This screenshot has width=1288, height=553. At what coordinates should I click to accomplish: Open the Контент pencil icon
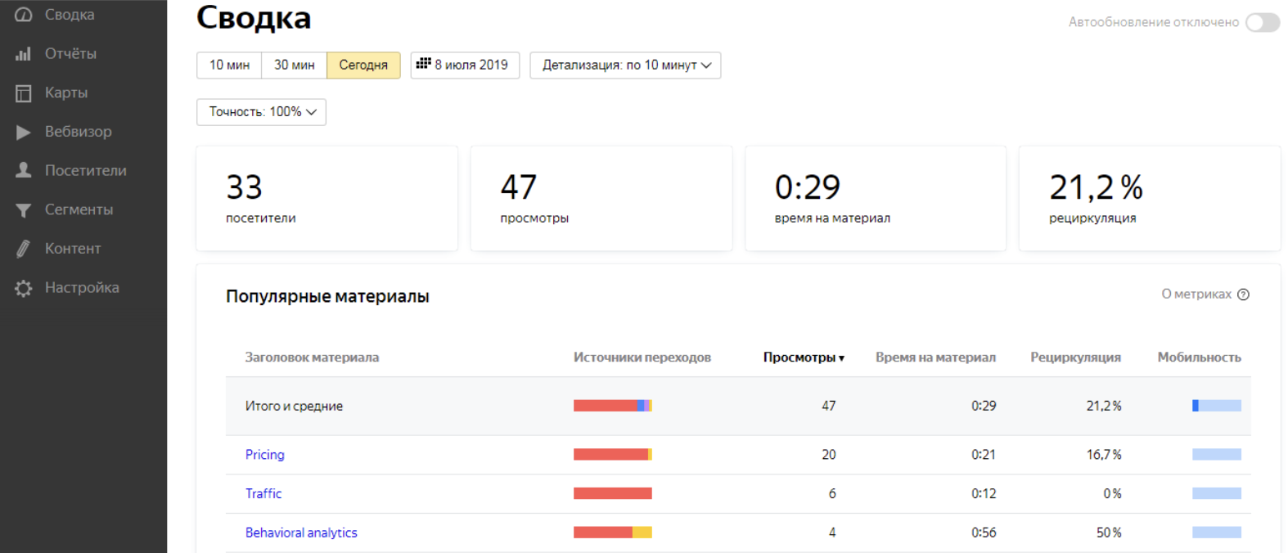point(24,249)
